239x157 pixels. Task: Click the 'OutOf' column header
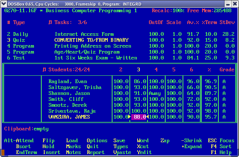(x=156, y=23)
